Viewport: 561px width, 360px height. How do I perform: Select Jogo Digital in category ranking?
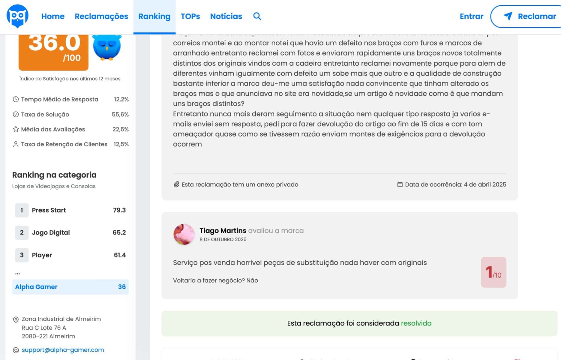(x=51, y=232)
